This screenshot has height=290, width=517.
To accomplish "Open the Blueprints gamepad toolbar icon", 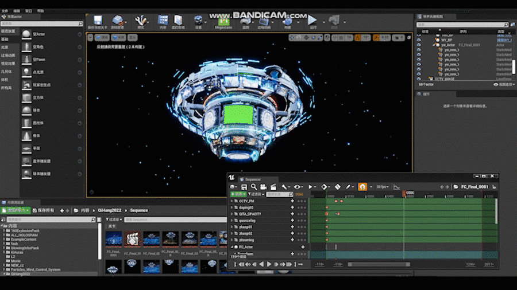I will coord(246,21).
